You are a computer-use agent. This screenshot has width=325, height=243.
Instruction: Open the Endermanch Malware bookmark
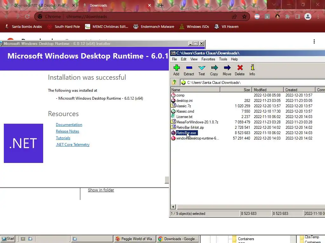pyautogui.click(x=154, y=27)
